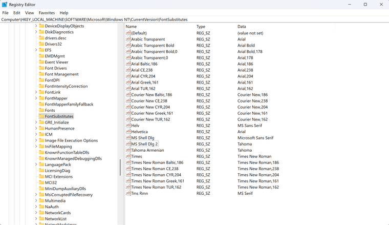Viewport: 389px width, 225px height.
Task: Click the string icon of Arabic Transparent value
Action: click(x=128, y=39)
